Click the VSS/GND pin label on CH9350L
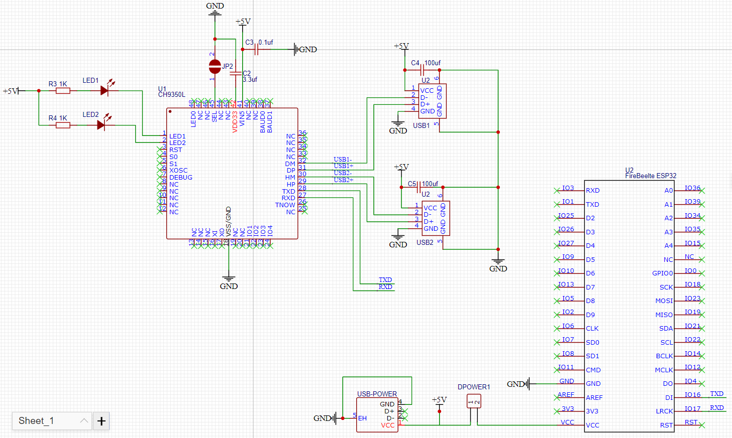The width and height of the screenshot is (732, 438). coord(228,221)
